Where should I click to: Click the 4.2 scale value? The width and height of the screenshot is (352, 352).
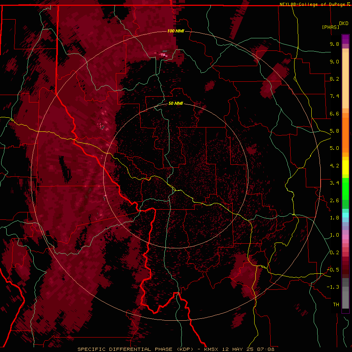[334, 166]
